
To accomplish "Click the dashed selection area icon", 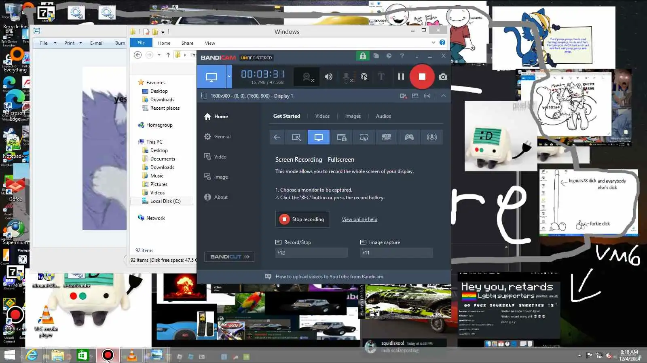I will coord(204,96).
